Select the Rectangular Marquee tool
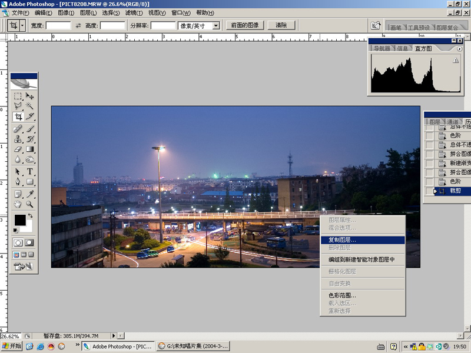 pos(18,96)
